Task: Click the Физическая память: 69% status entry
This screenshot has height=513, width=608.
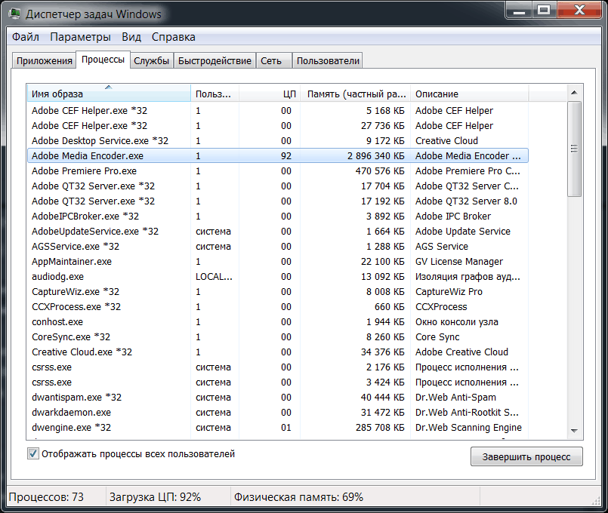Action: click(x=298, y=496)
